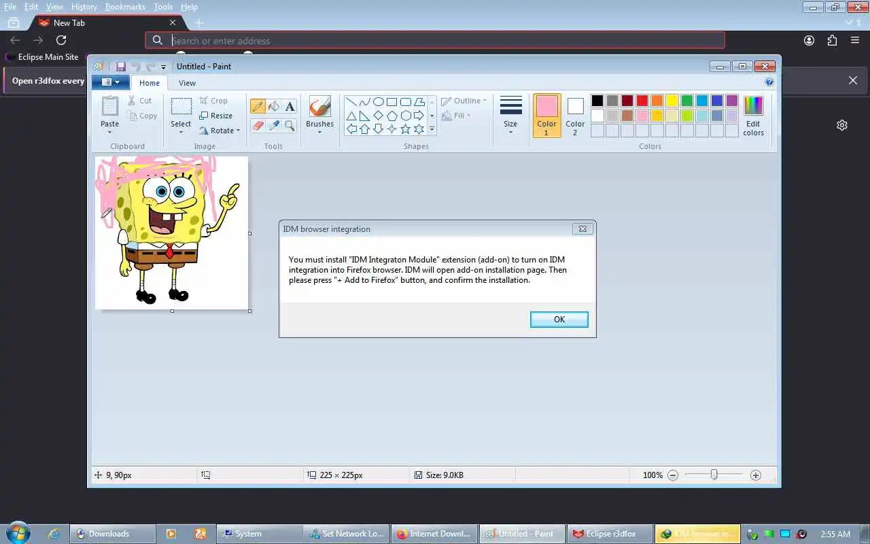Image resolution: width=870 pixels, height=544 pixels.
Task: Dismiss the r3dfox notification bar
Action: tap(853, 80)
